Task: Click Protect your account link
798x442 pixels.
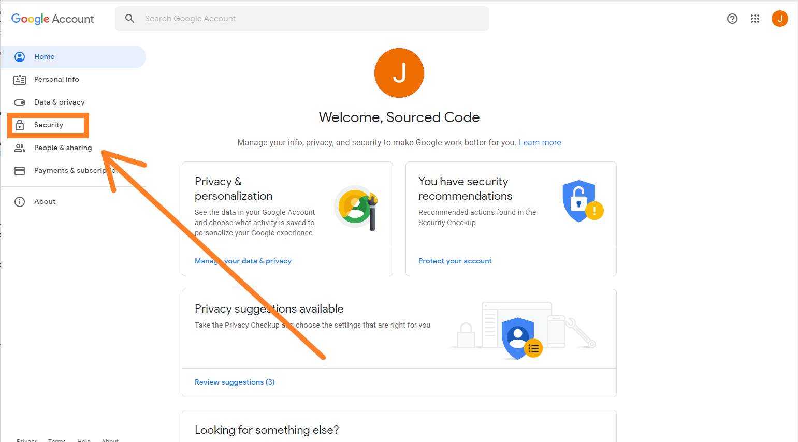Action: [455, 261]
